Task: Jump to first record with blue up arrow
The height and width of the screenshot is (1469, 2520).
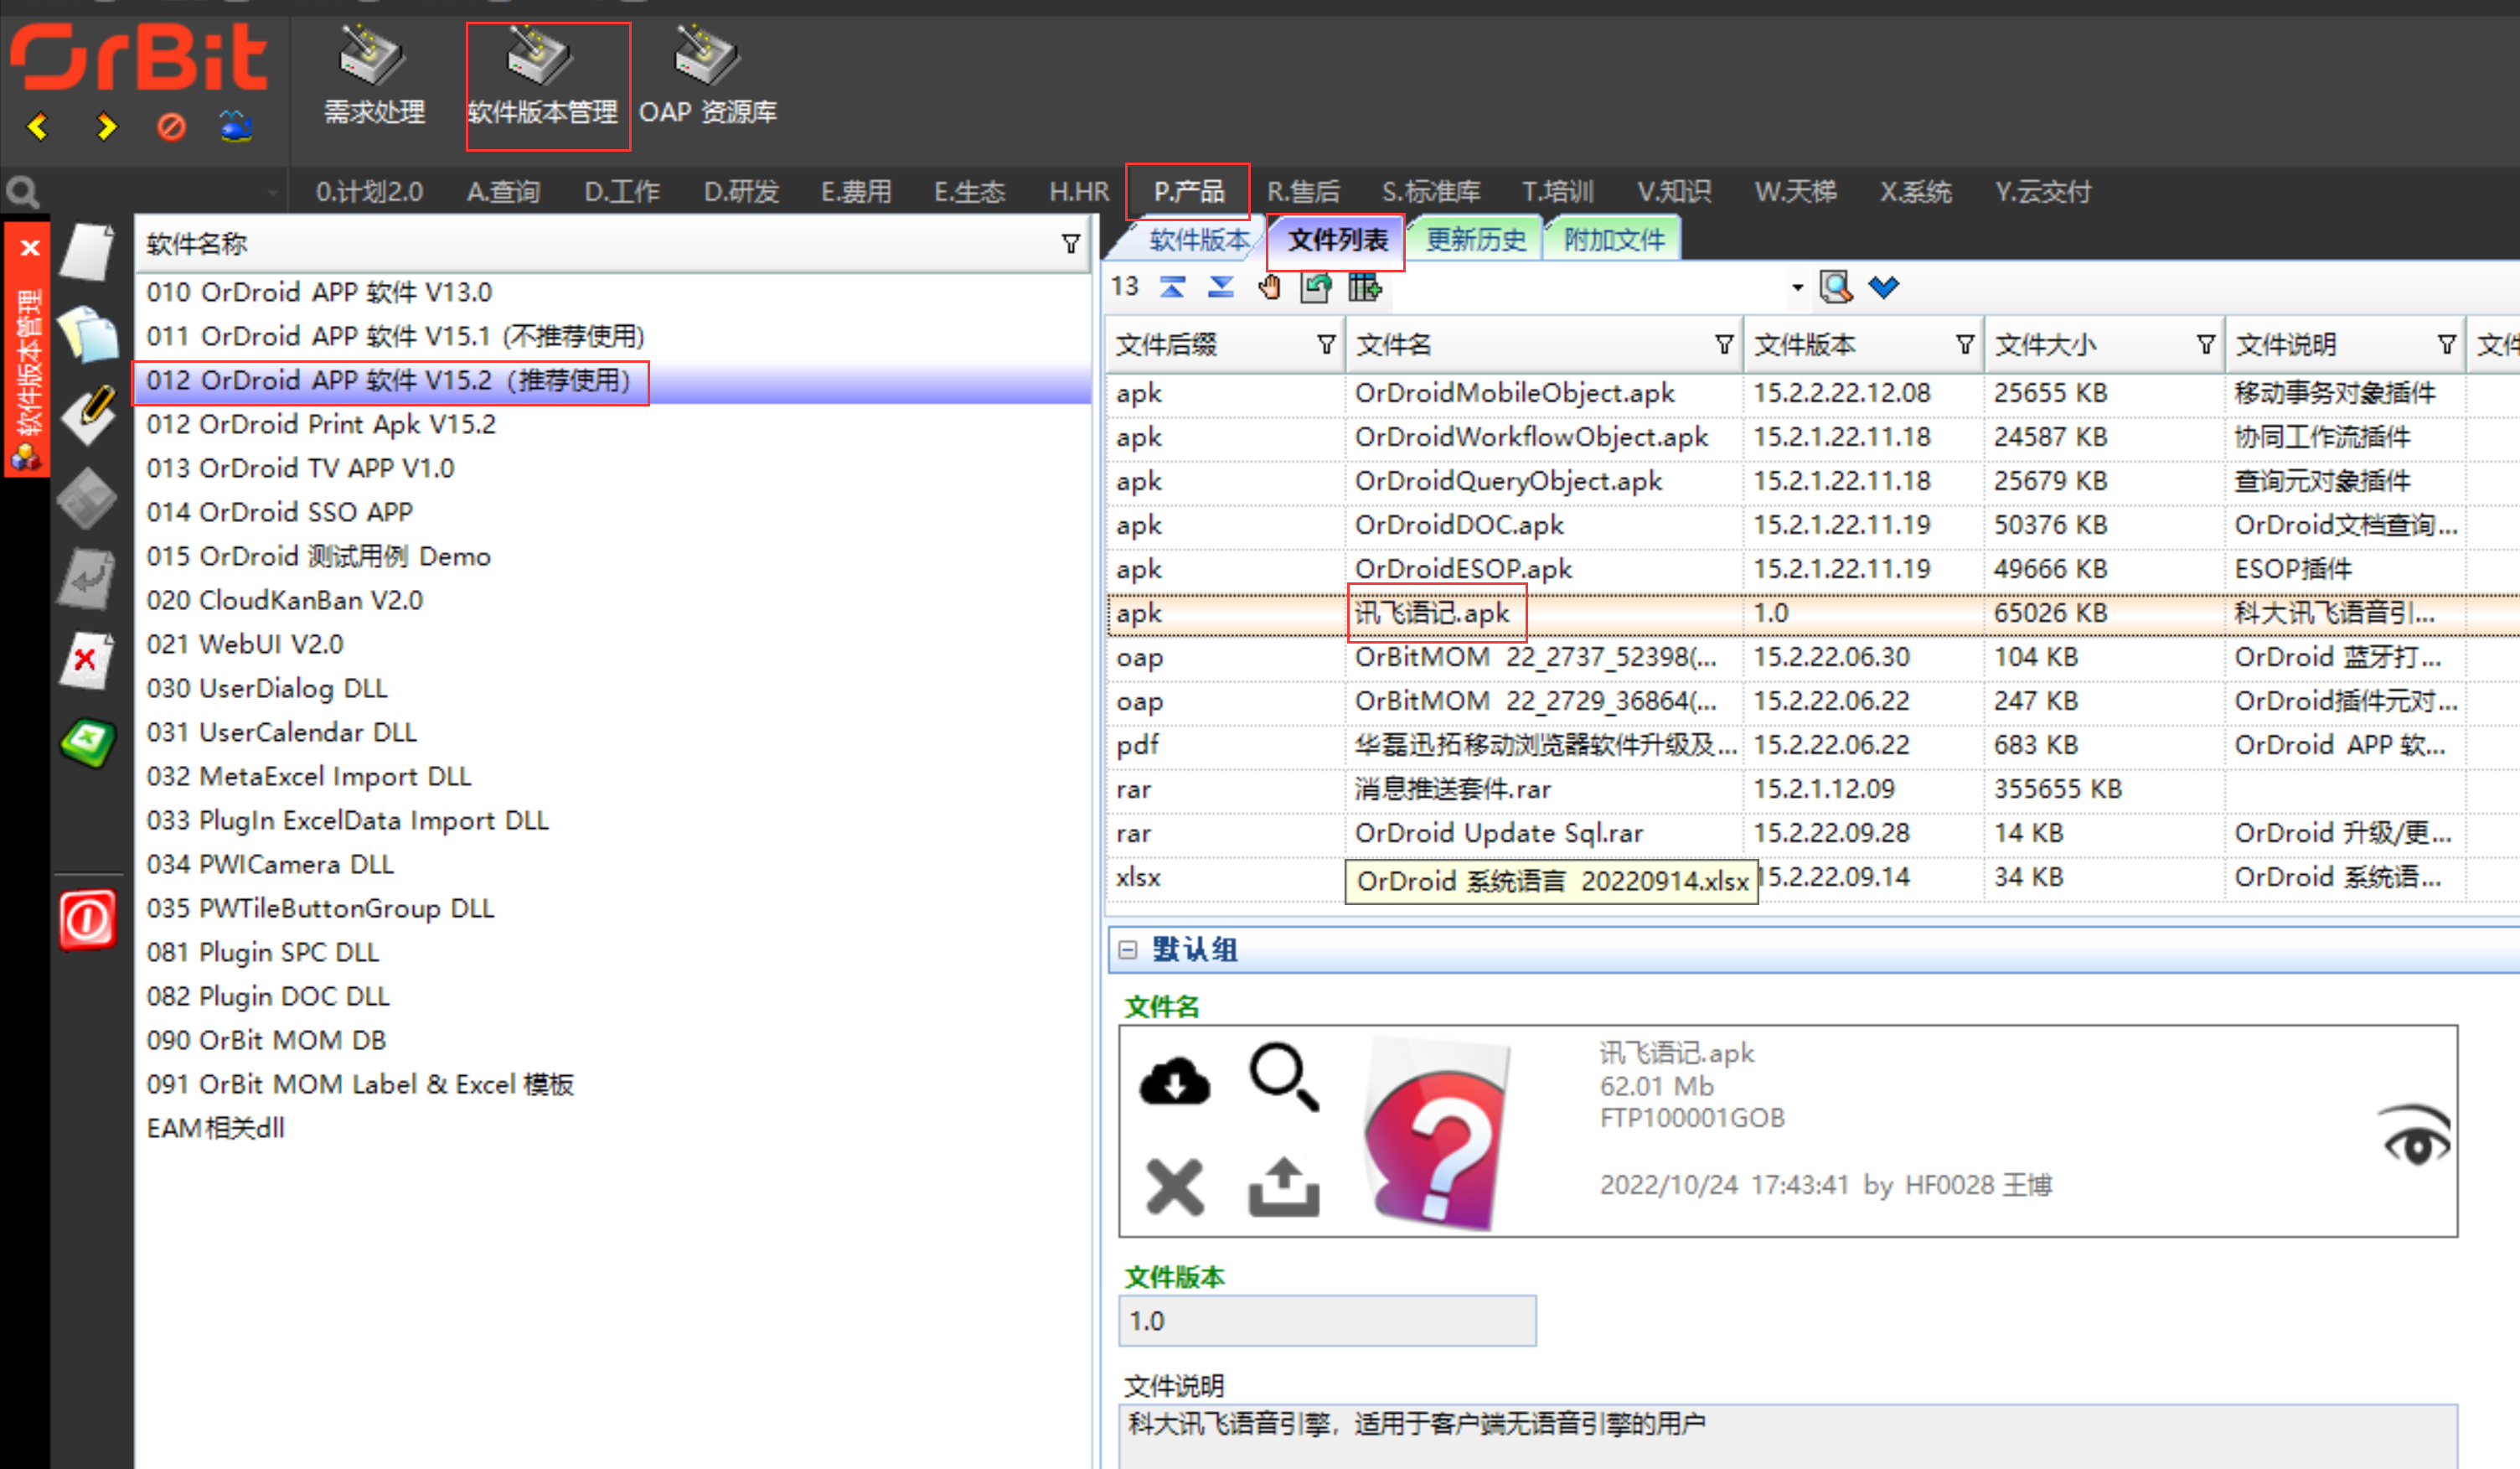Action: tap(1172, 288)
